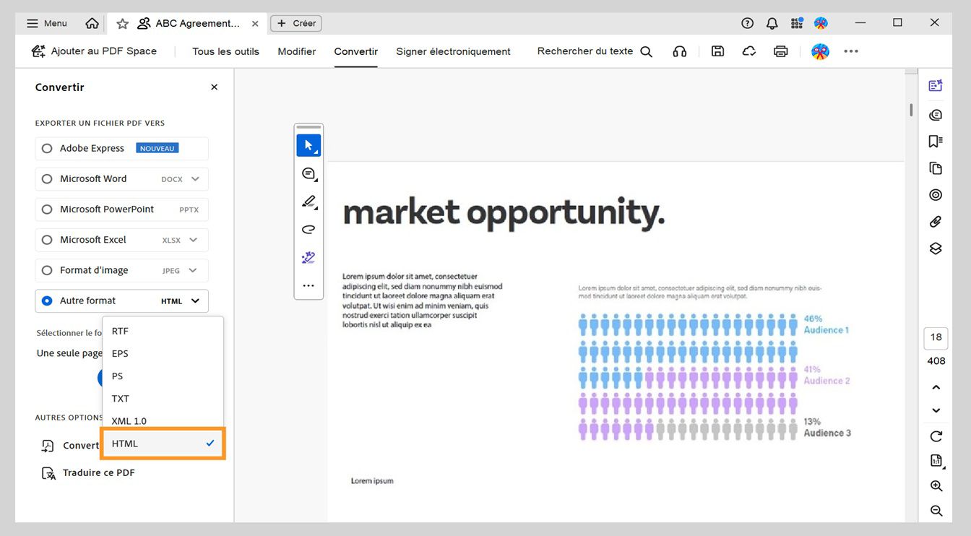
Task: Open the Signer électroniquement tab
Action: (453, 51)
